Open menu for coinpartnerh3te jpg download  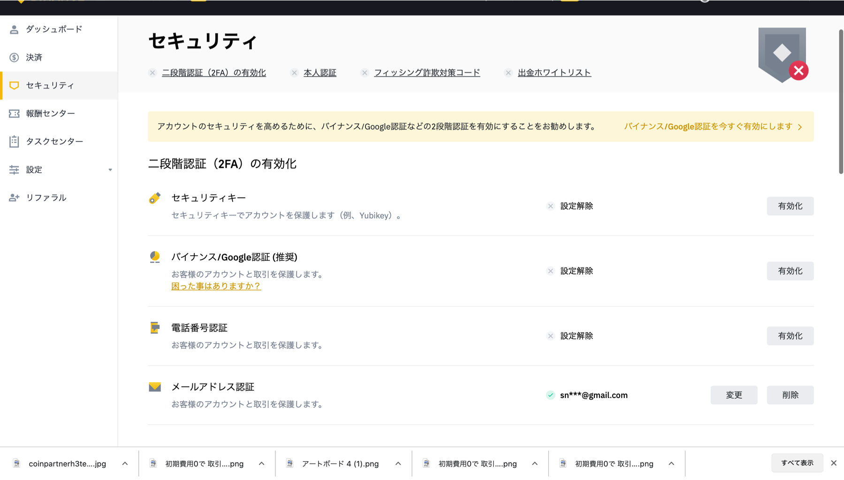pos(125,464)
